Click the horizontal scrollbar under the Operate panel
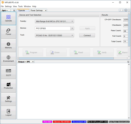131x124 pixels. click(66, 58)
